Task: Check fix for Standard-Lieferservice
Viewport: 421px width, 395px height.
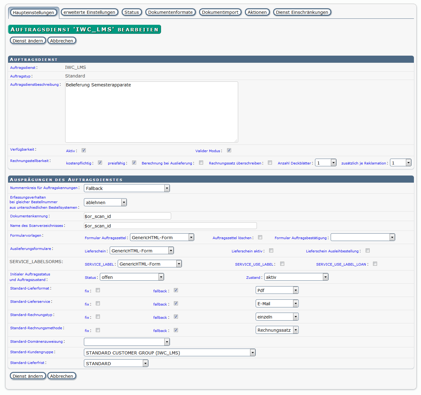Action: tap(98, 303)
